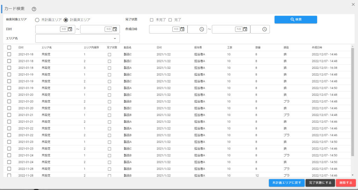Open the calendar for the 作成日時 end date

coord(245,29)
